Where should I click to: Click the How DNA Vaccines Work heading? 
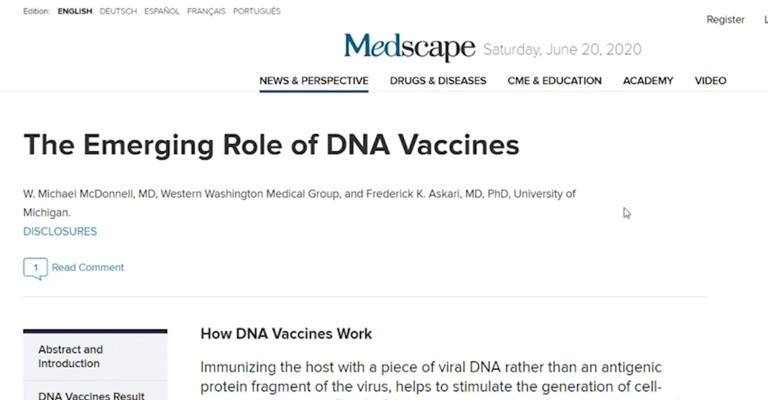coord(286,334)
